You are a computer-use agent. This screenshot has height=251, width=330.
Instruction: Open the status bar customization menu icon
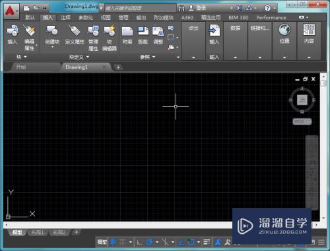coord(321,242)
